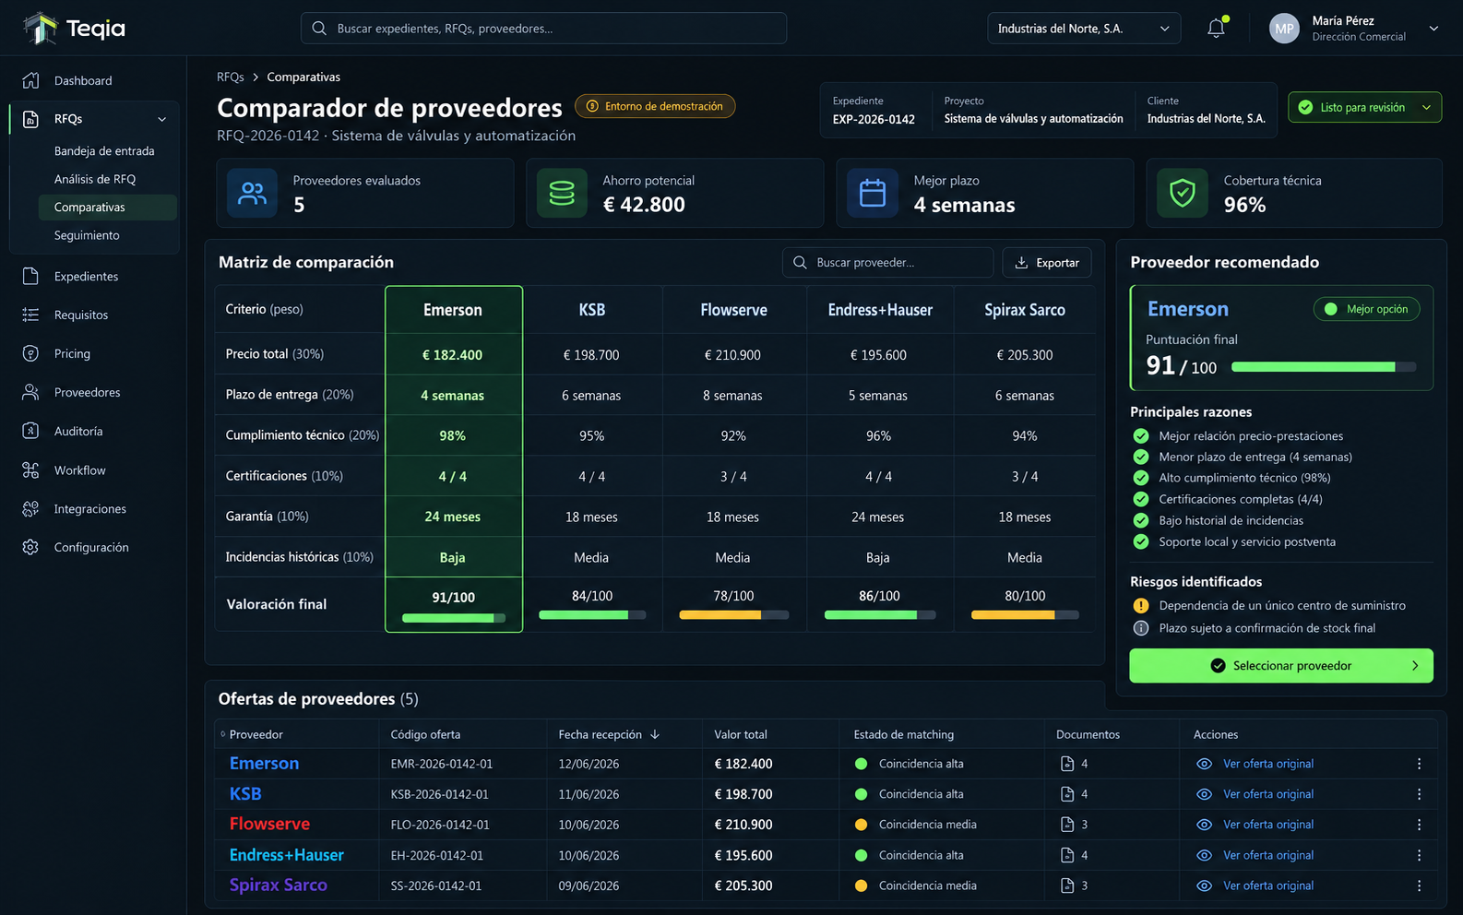Open Seguimiento submenu item
Viewport: 1463px width, 915px height.
point(87,235)
